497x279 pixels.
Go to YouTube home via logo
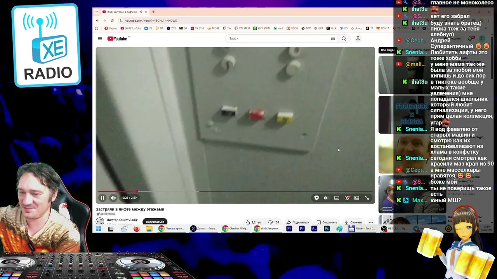click(117, 38)
